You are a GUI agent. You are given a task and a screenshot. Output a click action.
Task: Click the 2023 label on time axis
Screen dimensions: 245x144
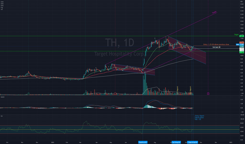(x=231, y=142)
